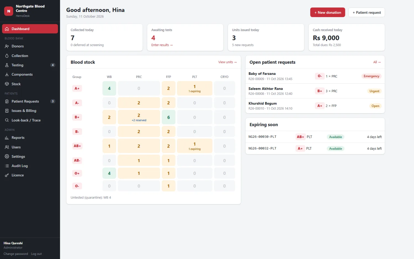This screenshot has width=414, height=259.
Task: Click the All link in Open patient requests
Action: click(x=377, y=62)
